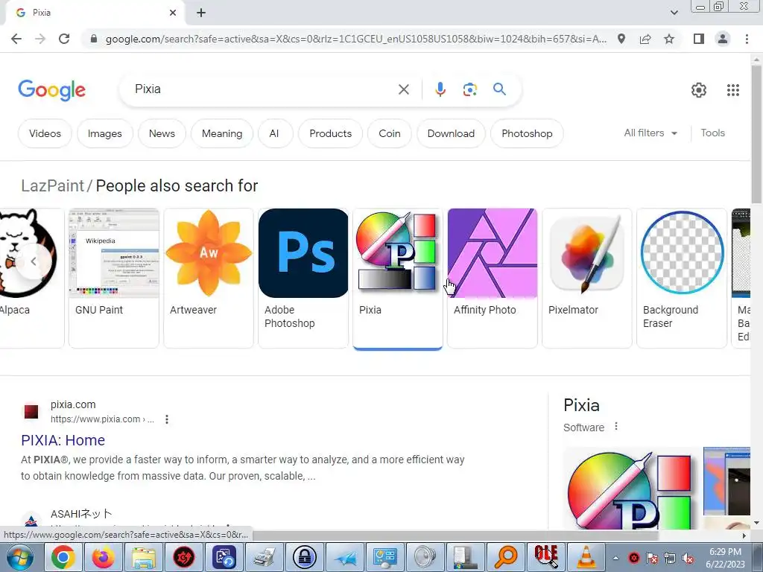Select the Adobe Photoshop card
The height and width of the screenshot is (572, 763).
(x=303, y=278)
